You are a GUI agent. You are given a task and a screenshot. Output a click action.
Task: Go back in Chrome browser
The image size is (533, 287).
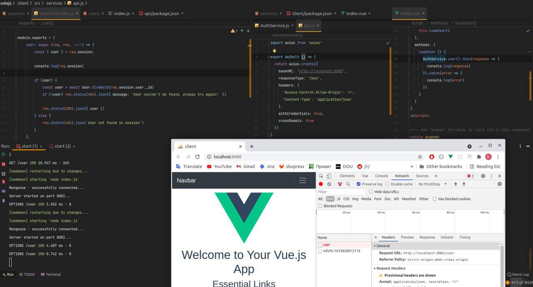(179, 157)
